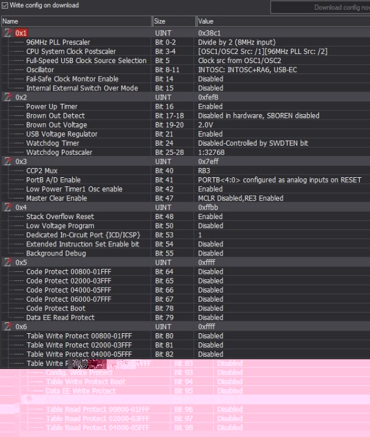Select the CCP2 Mux row
This screenshot has width=370, height=437.
186,171
